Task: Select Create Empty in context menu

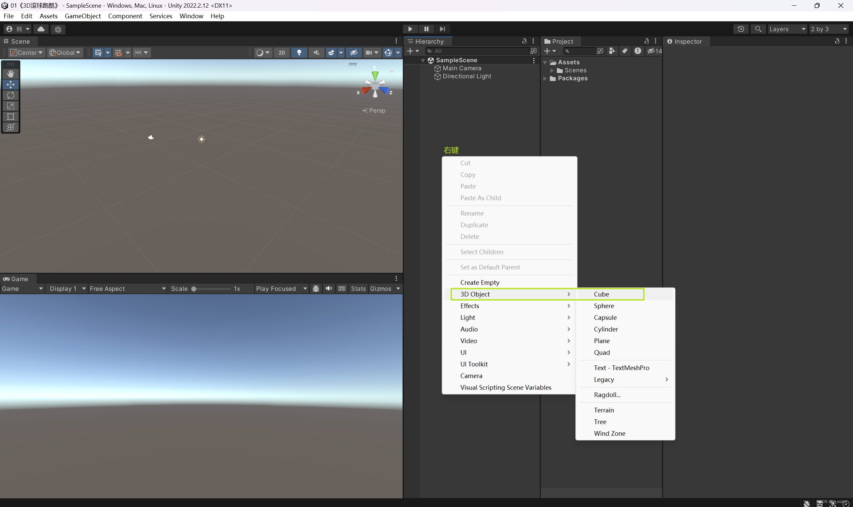Action: click(479, 282)
